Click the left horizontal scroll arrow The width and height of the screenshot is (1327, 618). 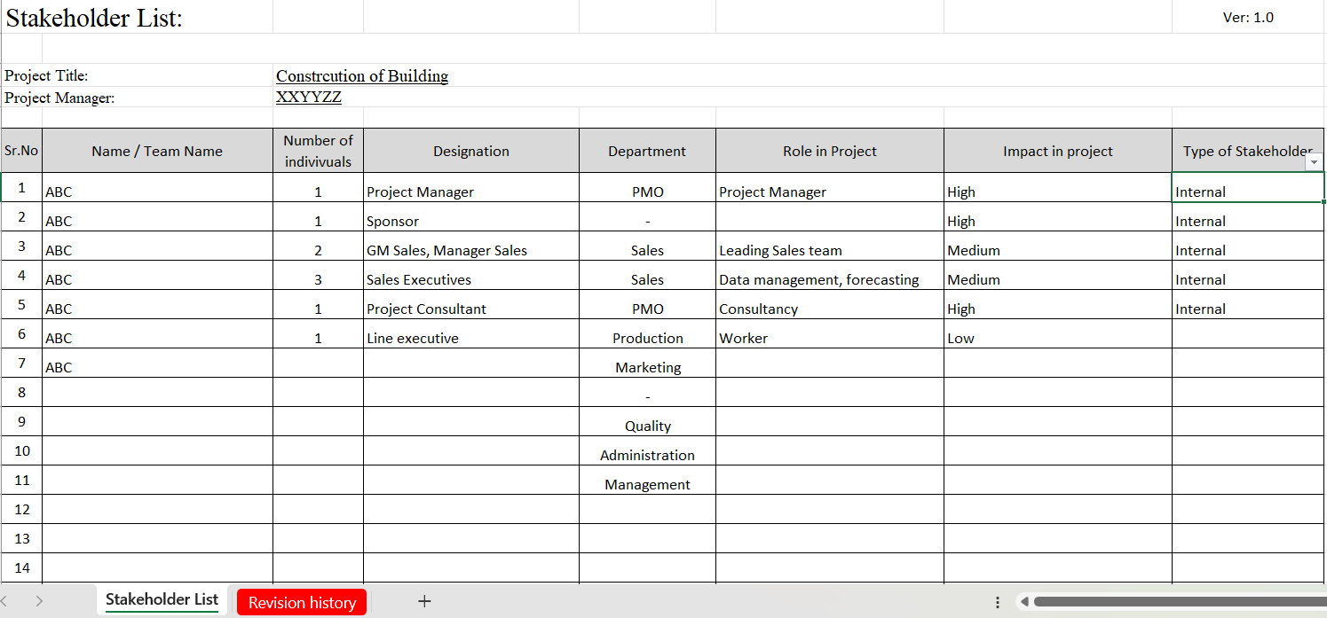tap(1023, 601)
